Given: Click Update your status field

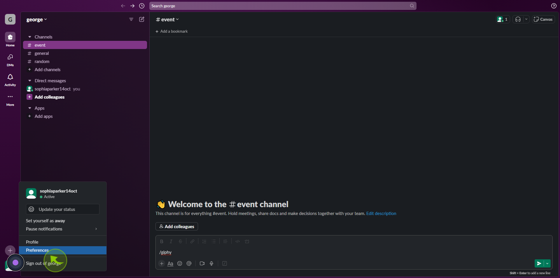Looking at the screenshot, I should tap(63, 209).
